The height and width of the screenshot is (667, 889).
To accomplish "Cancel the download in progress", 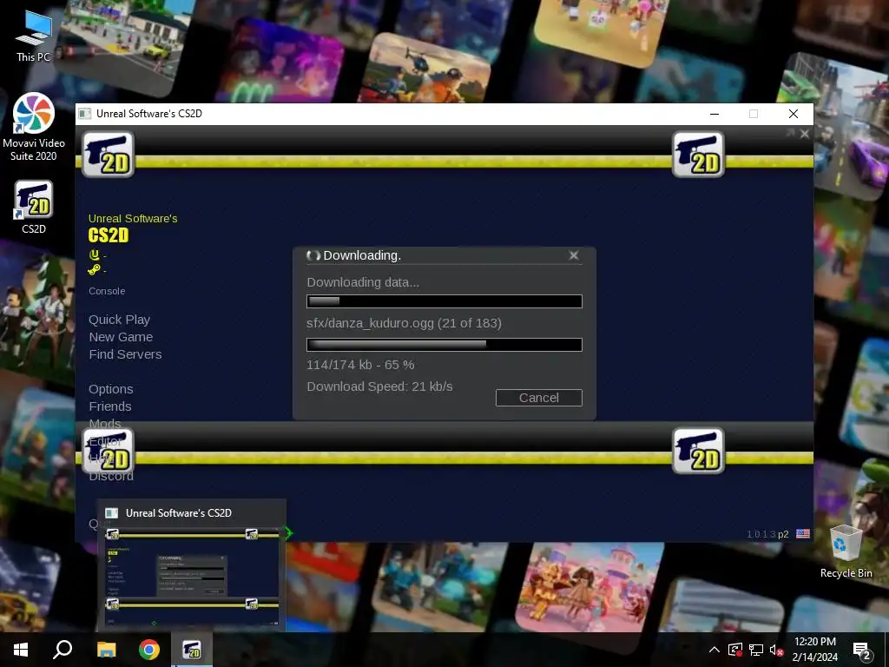I will pos(538,398).
